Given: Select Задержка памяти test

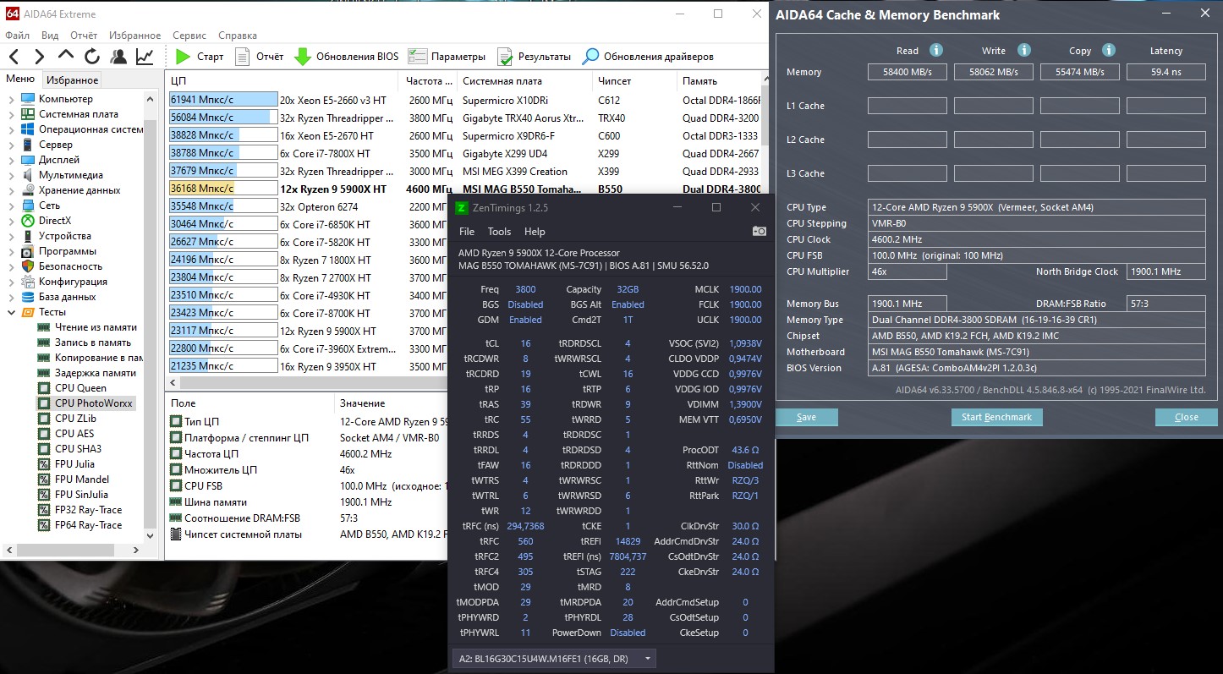Looking at the screenshot, I should pos(95,373).
